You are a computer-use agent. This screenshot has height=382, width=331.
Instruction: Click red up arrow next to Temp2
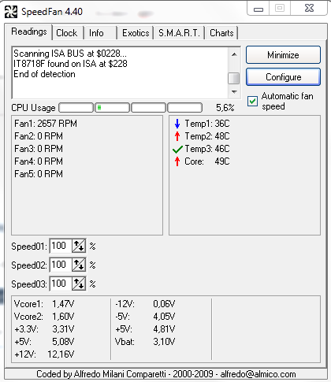177,136
